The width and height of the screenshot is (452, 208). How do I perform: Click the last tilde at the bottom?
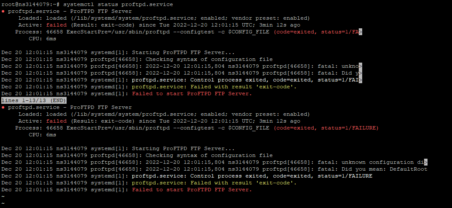pos(3,203)
